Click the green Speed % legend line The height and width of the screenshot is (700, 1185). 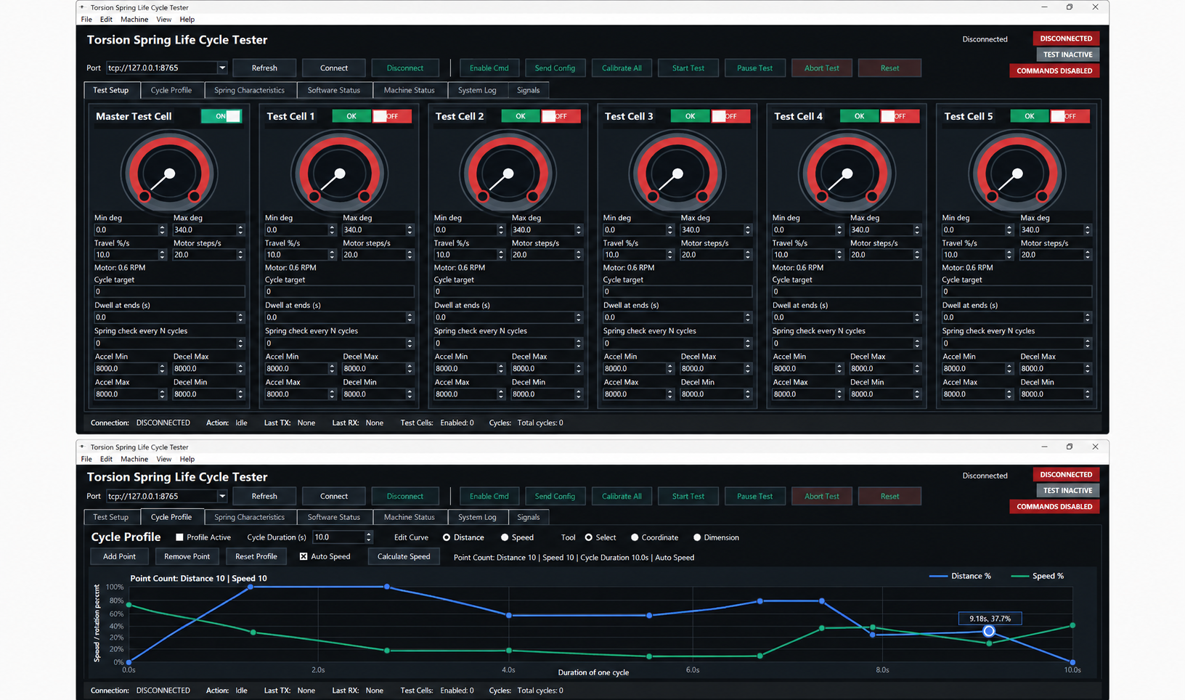1019,576
